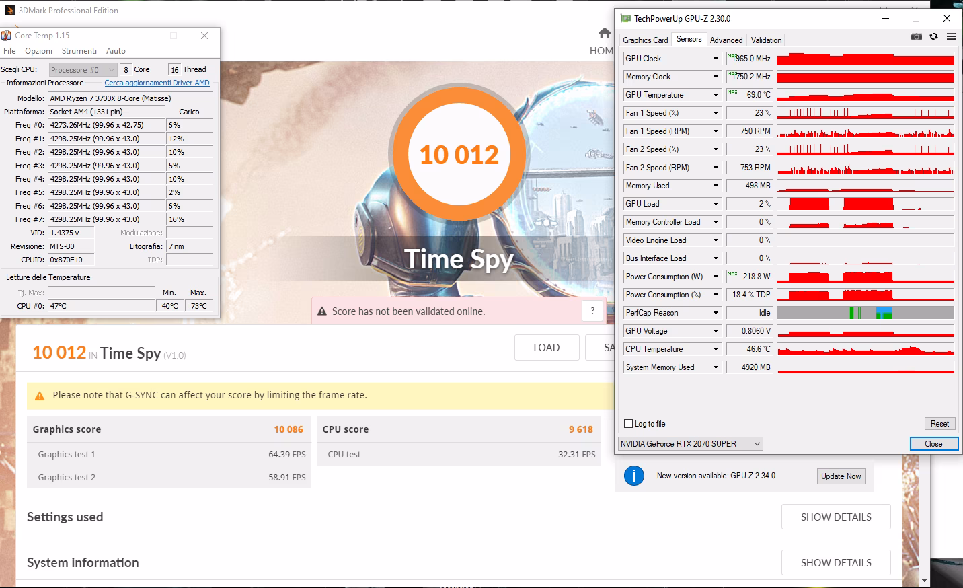The image size is (963, 588).
Task: Click the GPU Temperature history graph
Action: point(865,95)
